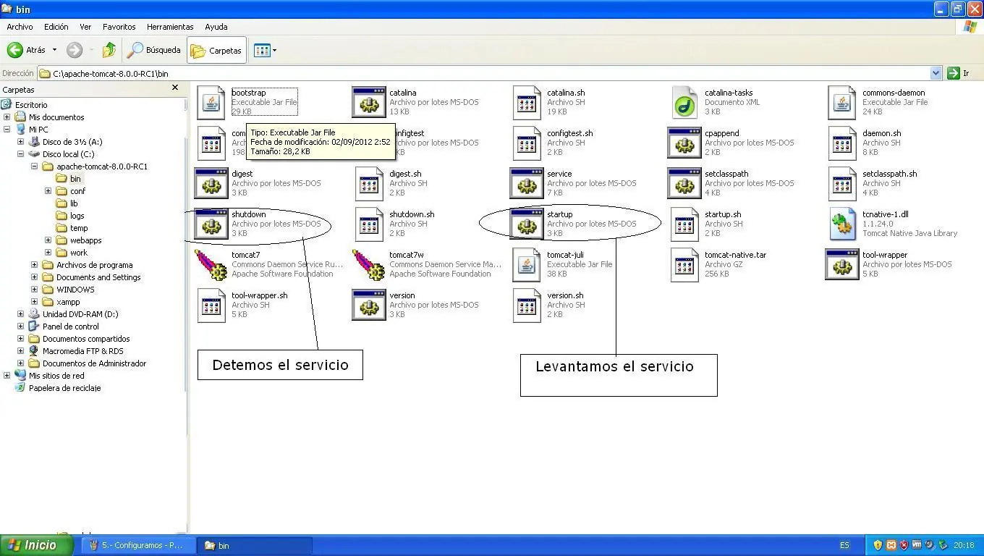Select the daemon.sh file icon
The height and width of the screenshot is (556, 984).
pos(842,143)
